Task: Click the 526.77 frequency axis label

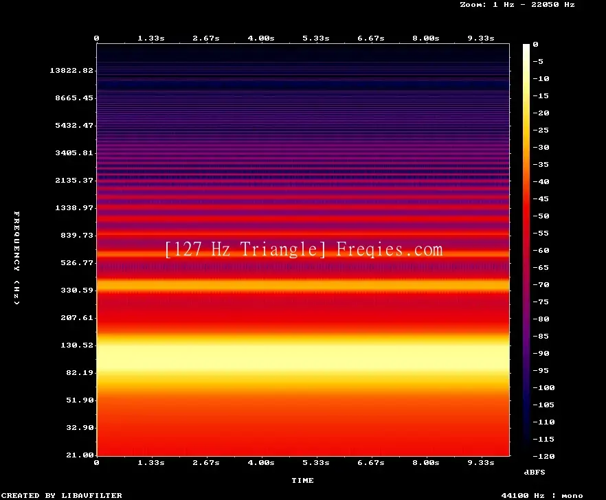Action: point(77,262)
